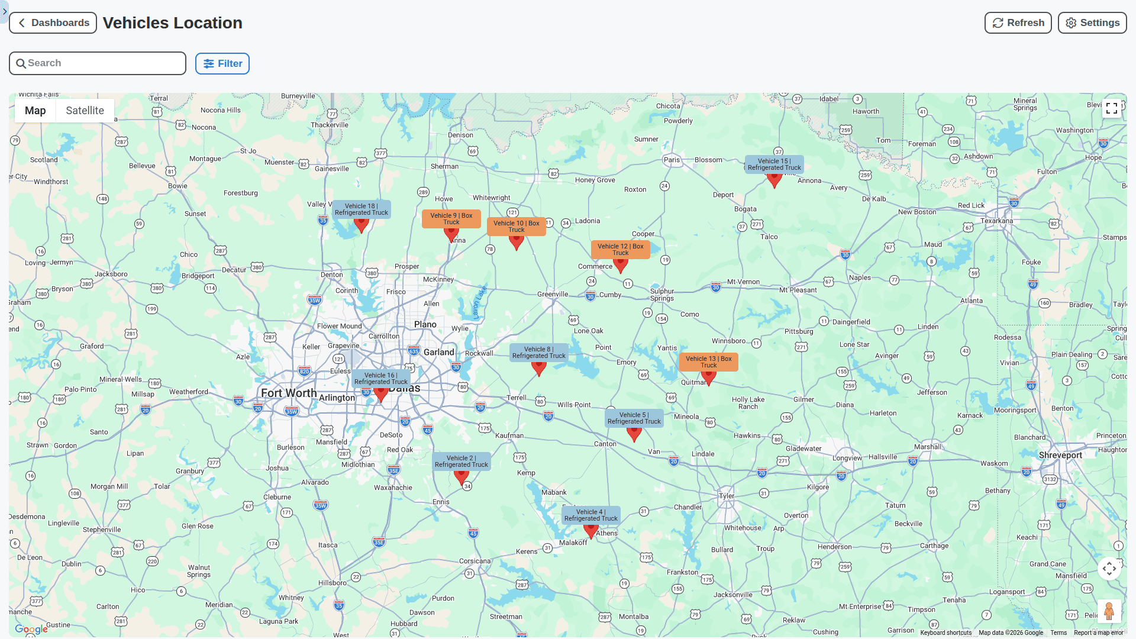
Task: Expand the collapsed left sidebar chevron
Action: coord(5,11)
